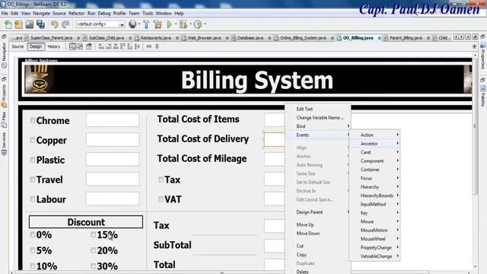Click the Build Project hammer icon
The height and width of the screenshot is (274, 487).
pos(146,24)
